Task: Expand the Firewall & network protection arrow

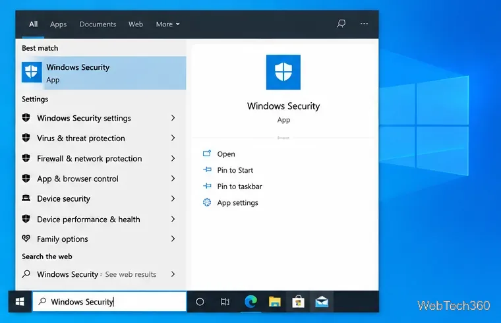Action: pyautogui.click(x=173, y=158)
